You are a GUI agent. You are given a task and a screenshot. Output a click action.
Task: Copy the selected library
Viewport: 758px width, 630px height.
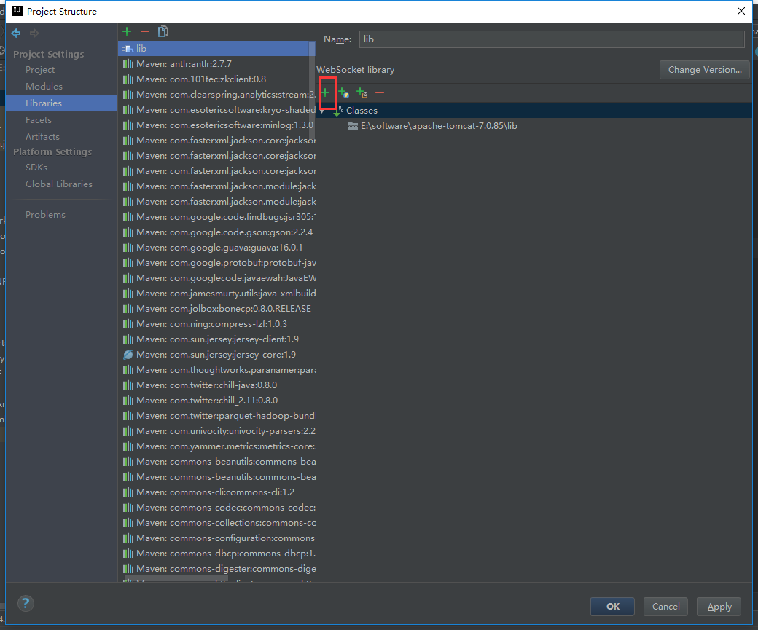tap(163, 31)
